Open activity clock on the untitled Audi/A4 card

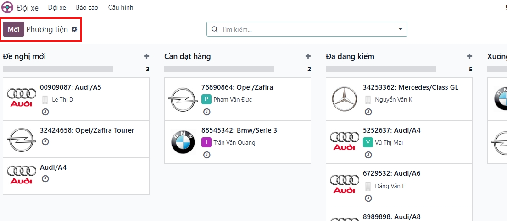pos(45,178)
